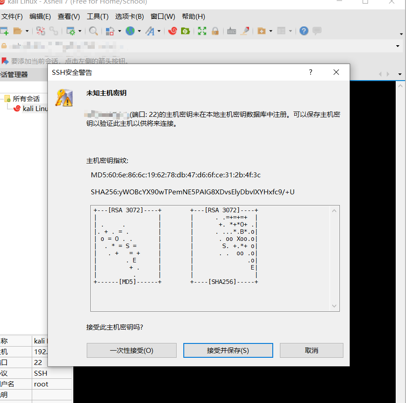Select the 所有会话 tree folder
Image resolution: width=406 pixels, height=403 pixels.
pyautogui.click(x=26, y=99)
